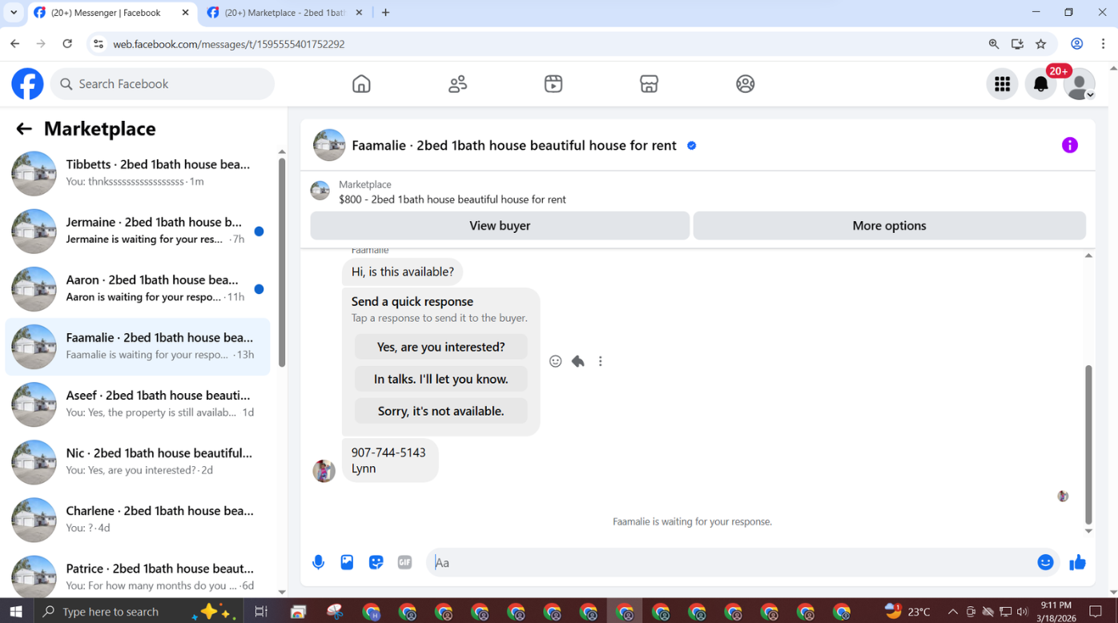Viewport: 1118px width, 623px height.
Task: Open Facebook home via logo
Action: (x=27, y=84)
